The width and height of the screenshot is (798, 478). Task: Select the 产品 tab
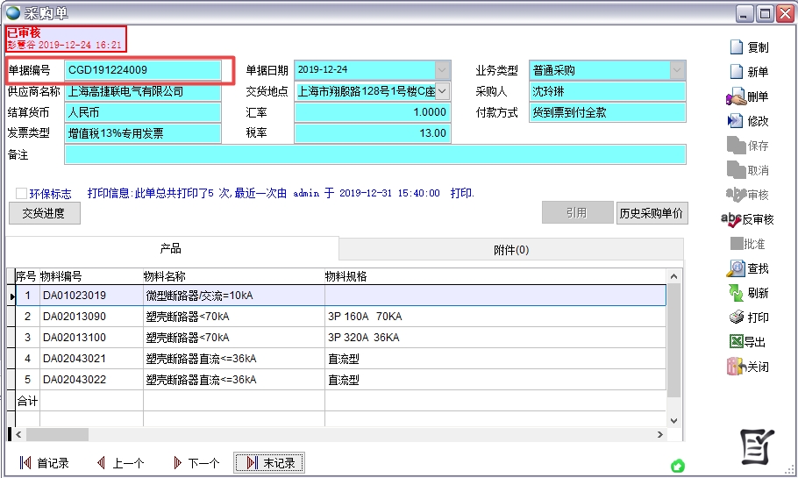171,249
